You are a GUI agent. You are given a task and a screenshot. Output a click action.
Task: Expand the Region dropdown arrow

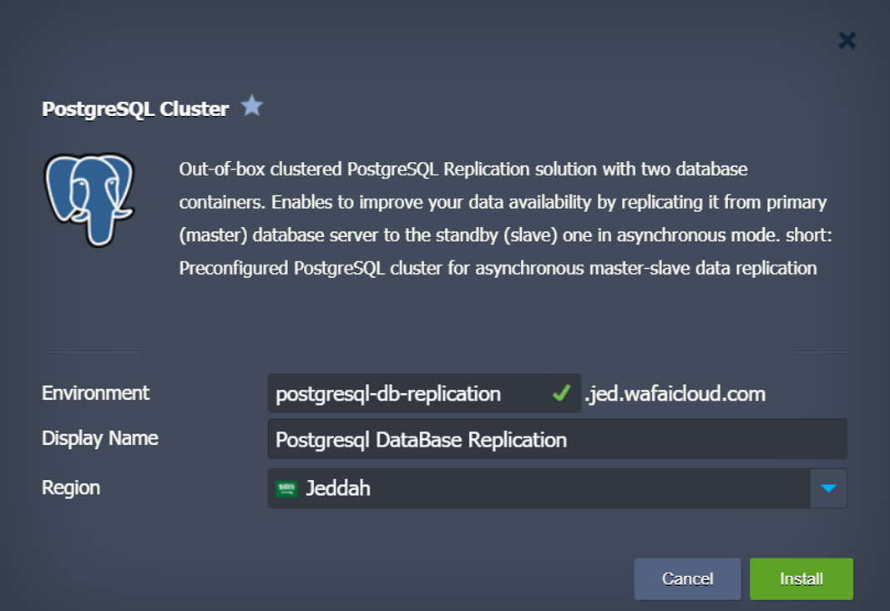click(828, 488)
